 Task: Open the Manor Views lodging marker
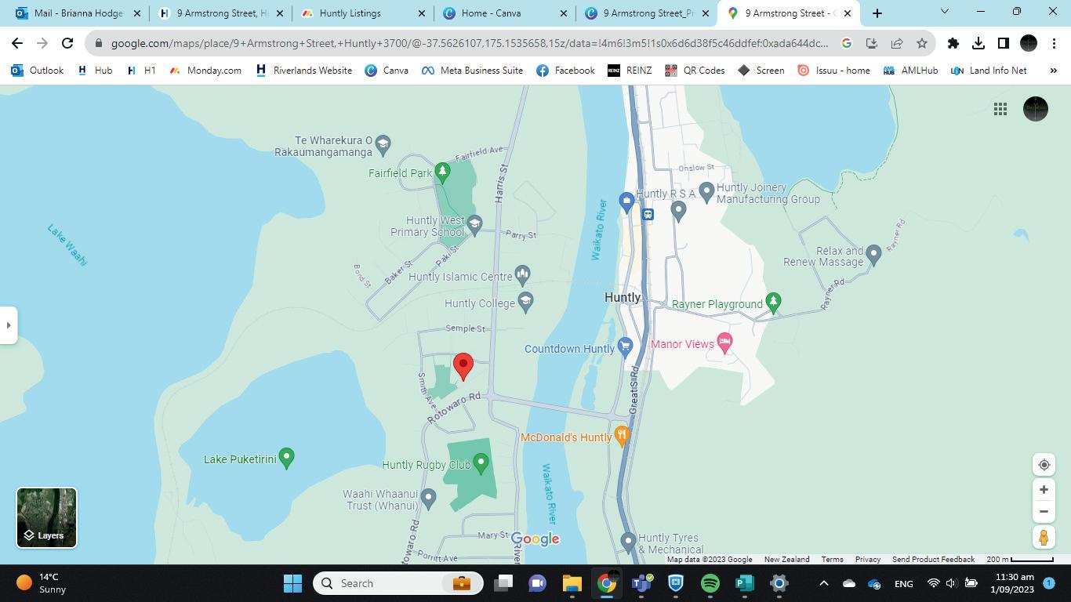point(724,342)
